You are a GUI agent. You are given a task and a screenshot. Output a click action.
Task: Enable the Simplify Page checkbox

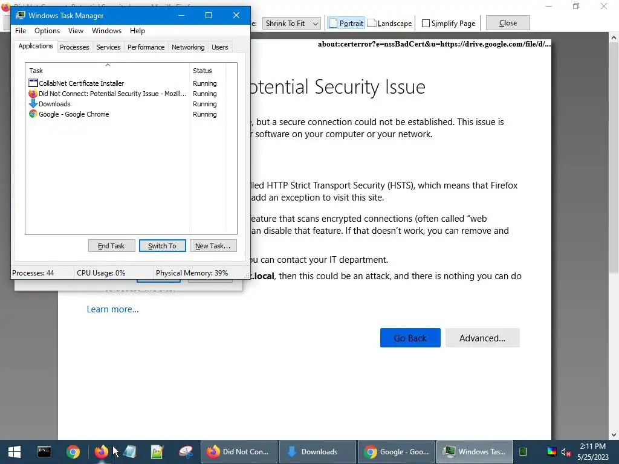[x=426, y=24]
